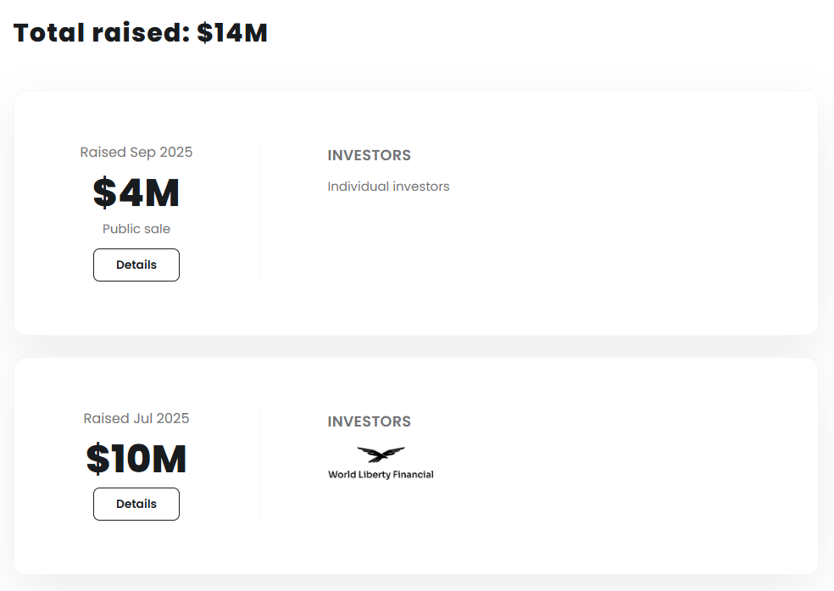
Task: Click the dollar sign of the $10M figure
Action: click(98, 459)
